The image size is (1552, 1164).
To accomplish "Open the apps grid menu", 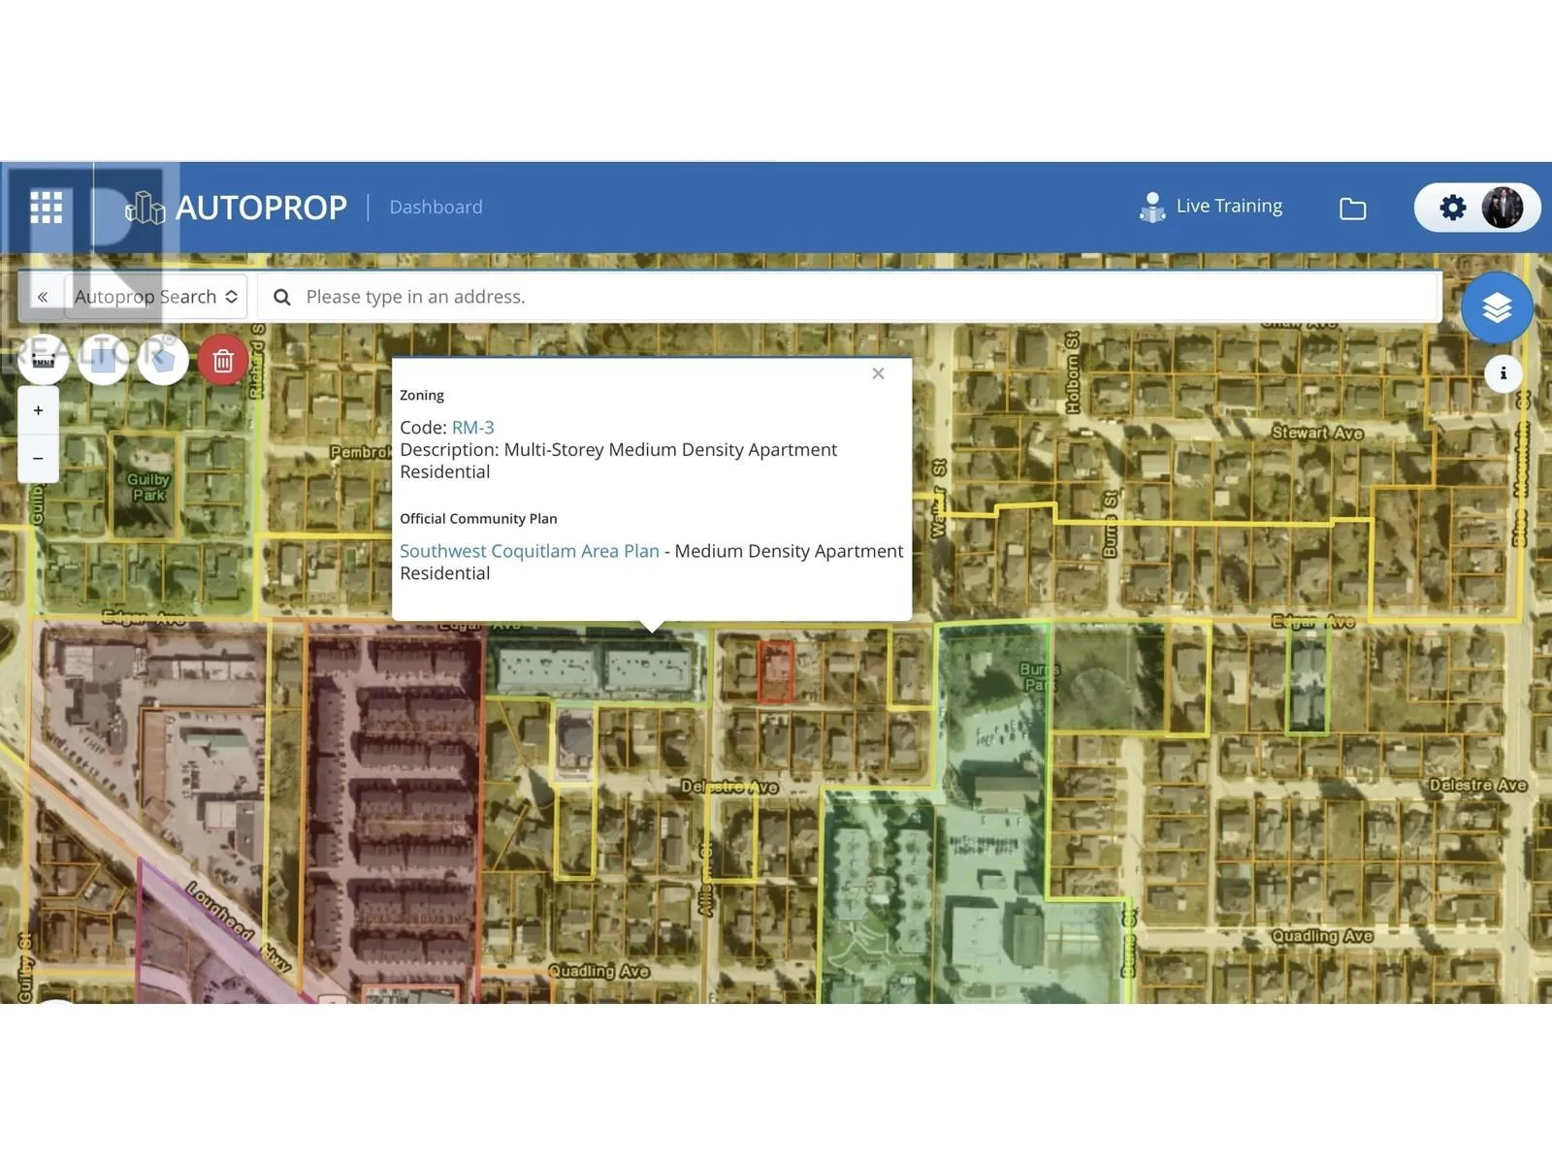I will [46, 207].
